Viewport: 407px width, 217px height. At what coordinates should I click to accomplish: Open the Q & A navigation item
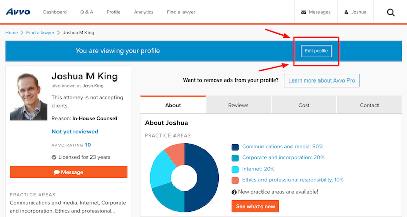[86, 12]
